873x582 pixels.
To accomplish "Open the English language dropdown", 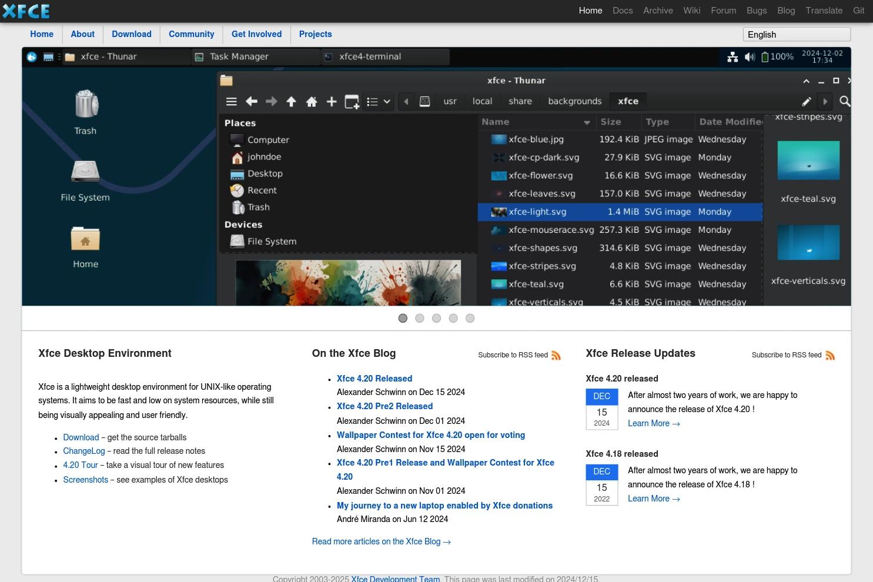I will 797,34.
